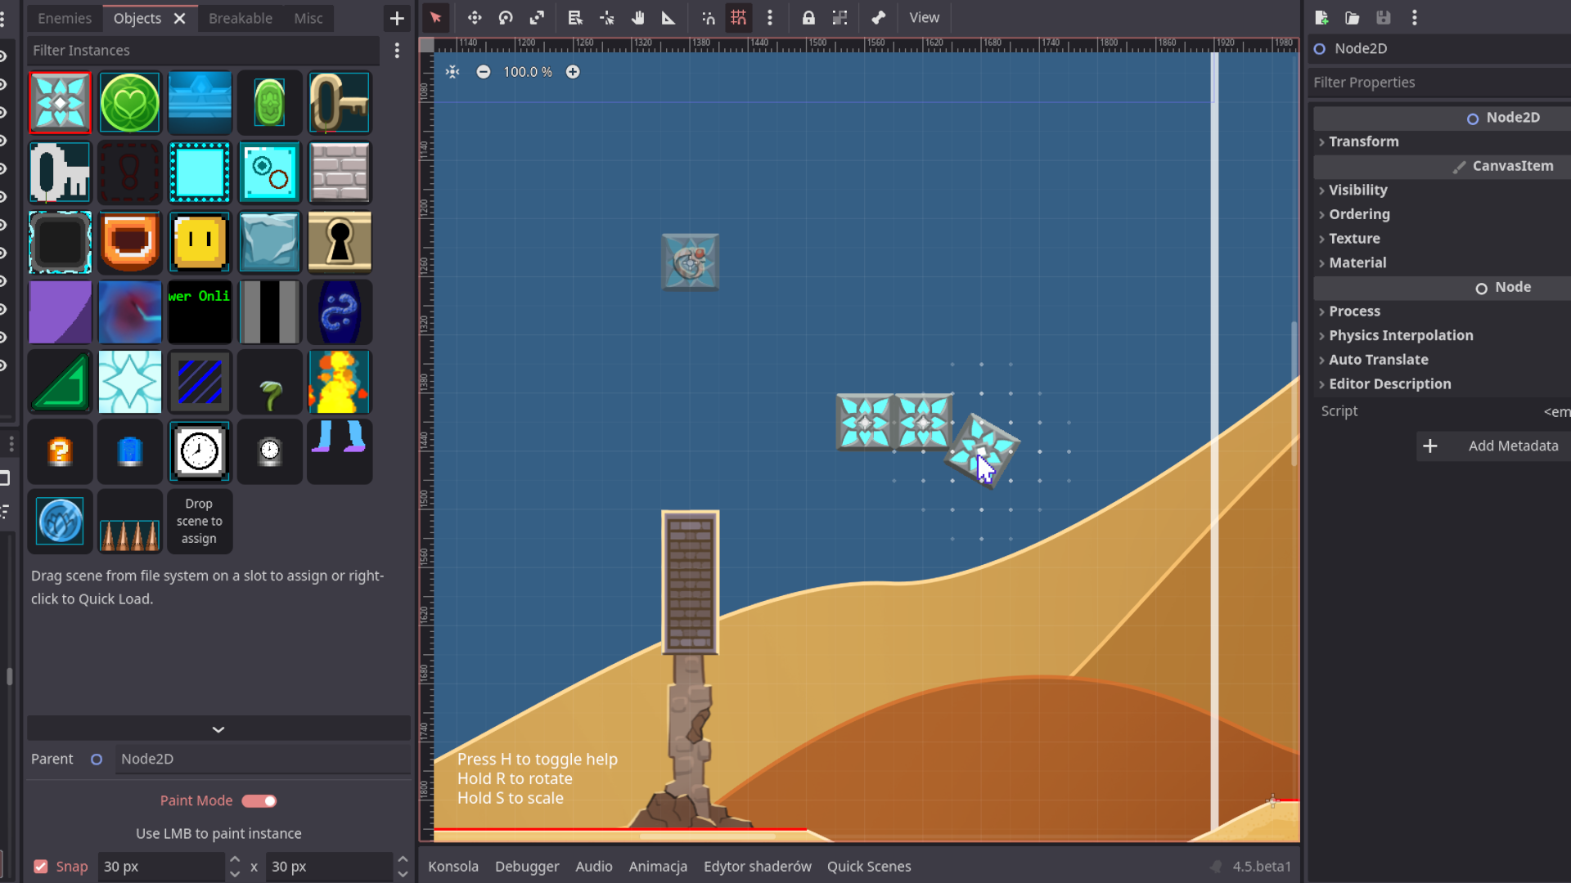Open snapping options three-dot menu
Viewport: 1571px width, 883px height.
[x=770, y=17]
